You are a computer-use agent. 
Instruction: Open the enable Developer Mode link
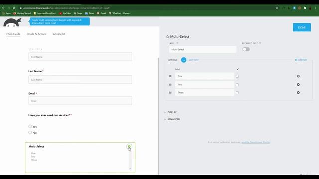pyautogui.click(x=256, y=142)
